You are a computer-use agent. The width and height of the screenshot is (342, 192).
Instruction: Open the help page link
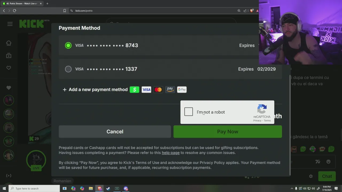(x=170, y=153)
